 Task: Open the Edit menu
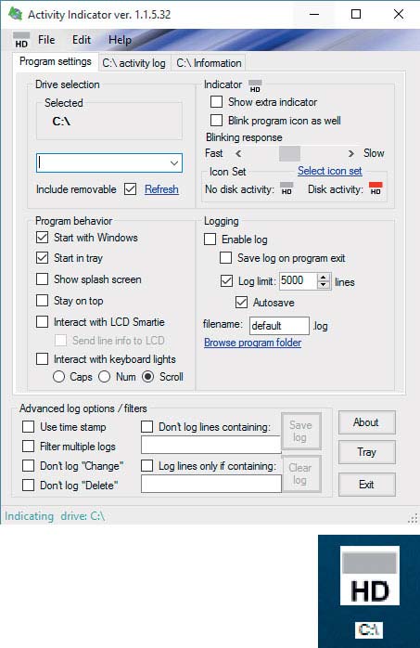(x=82, y=40)
